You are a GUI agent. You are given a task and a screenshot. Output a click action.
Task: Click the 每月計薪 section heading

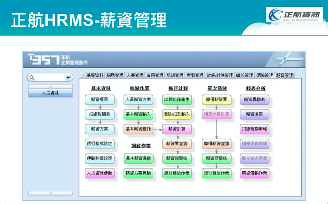coord(178,88)
